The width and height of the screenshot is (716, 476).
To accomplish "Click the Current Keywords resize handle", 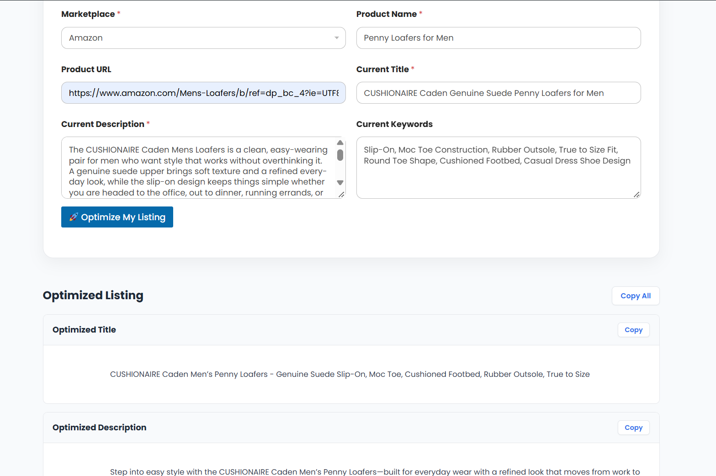I will click(636, 195).
